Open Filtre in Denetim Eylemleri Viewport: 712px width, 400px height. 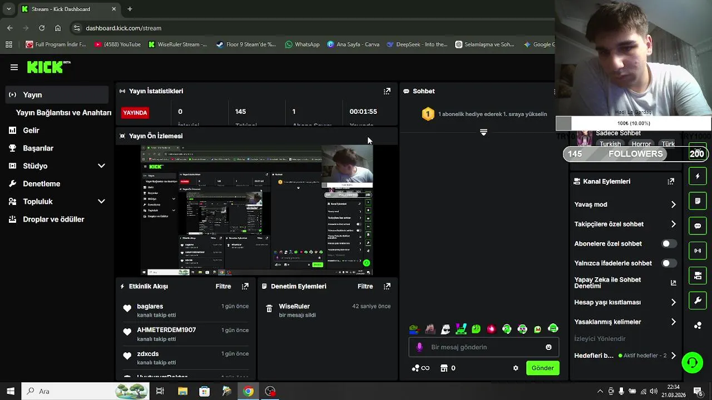pyautogui.click(x=365, y=286)
